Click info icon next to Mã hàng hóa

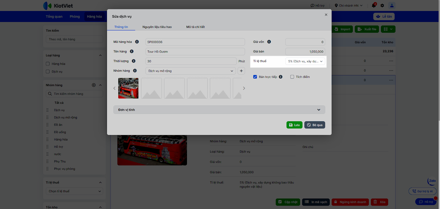coord(137,42)
